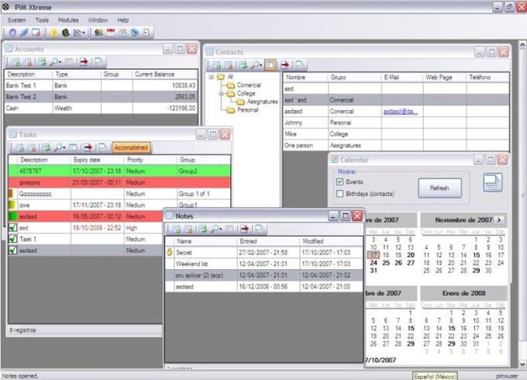This screenshot has height=380, width=527.
Task: Uncheck completed checkbox for task 'asd'
Action: point(12,228)
